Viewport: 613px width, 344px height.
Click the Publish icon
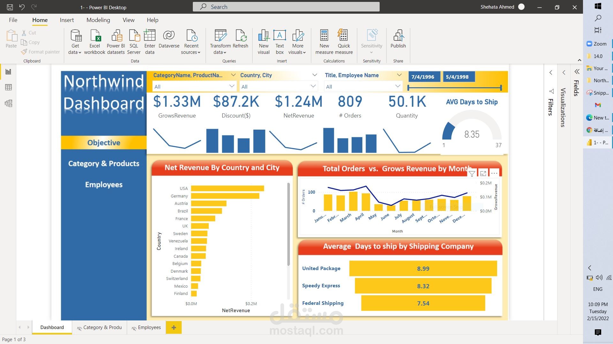[x=398, y=36]
